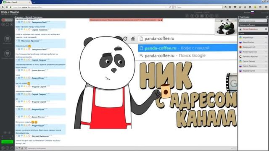
Task: Select guest Панченко Ярослав in participants list
Action: 253,57
